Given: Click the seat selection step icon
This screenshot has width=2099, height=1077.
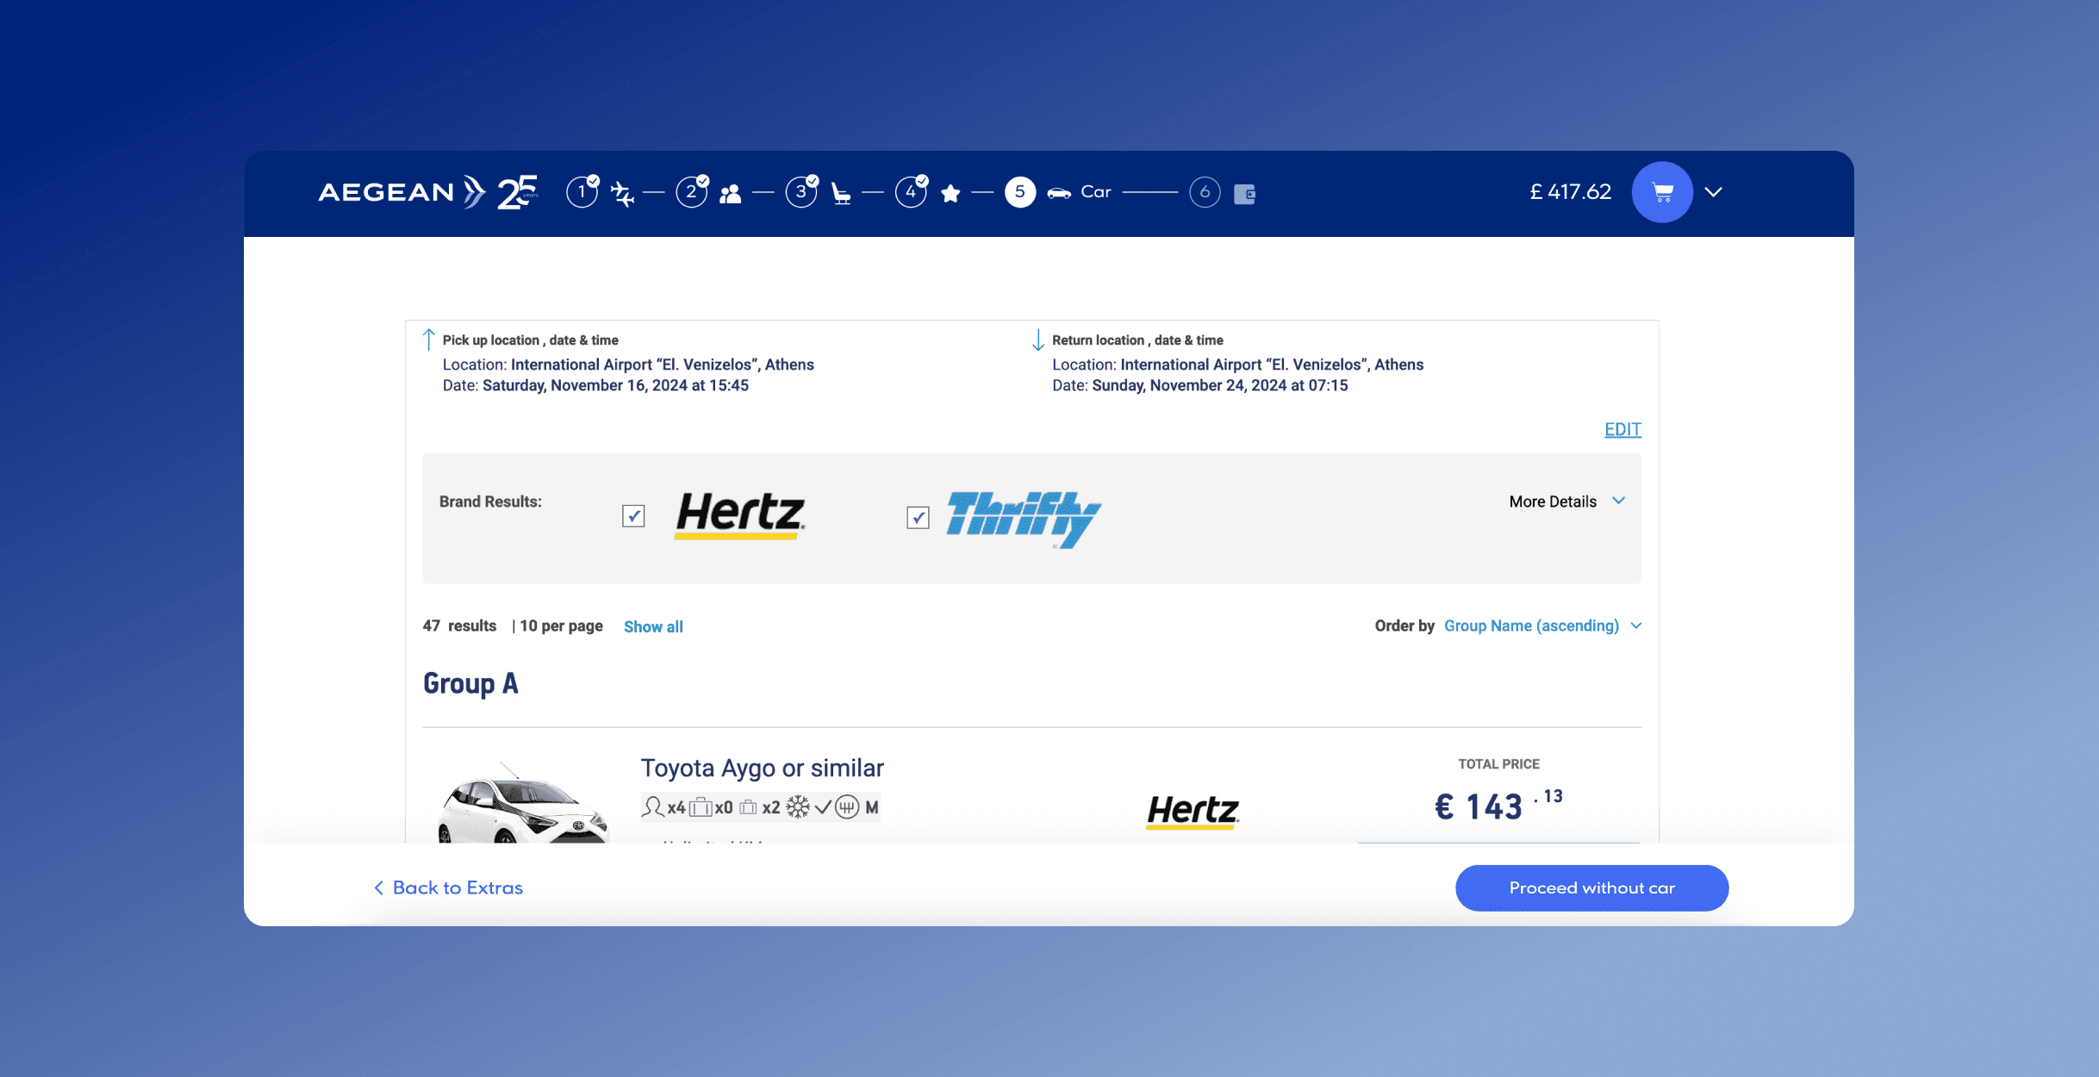Looking at the screenshot, I should pyautogui.click(x=841, y=194).
